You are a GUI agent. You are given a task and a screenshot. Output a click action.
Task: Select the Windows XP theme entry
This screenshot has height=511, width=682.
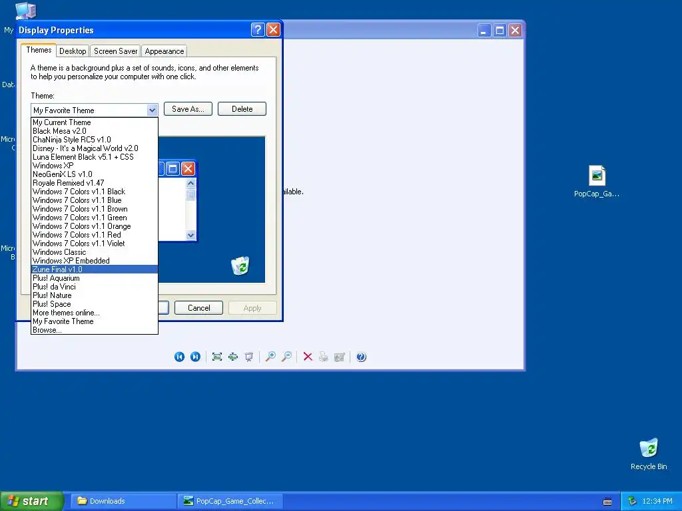(x=95, y=166)
